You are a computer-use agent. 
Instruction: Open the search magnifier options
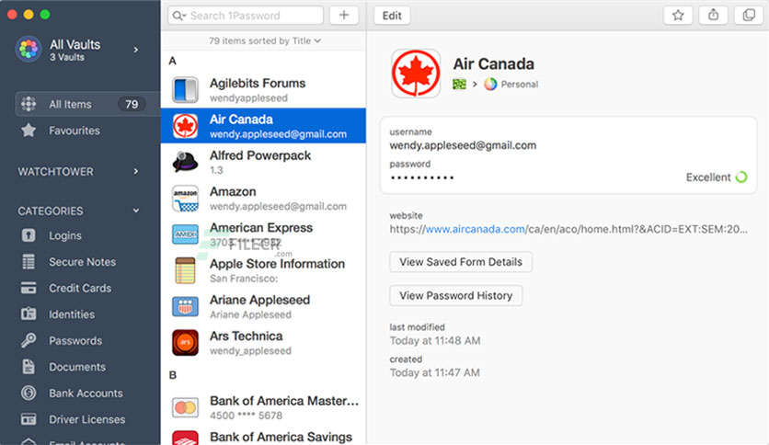point(178,16)
